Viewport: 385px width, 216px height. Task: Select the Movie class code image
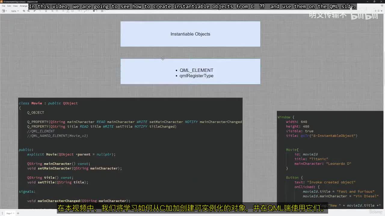(x=130, y=153)
